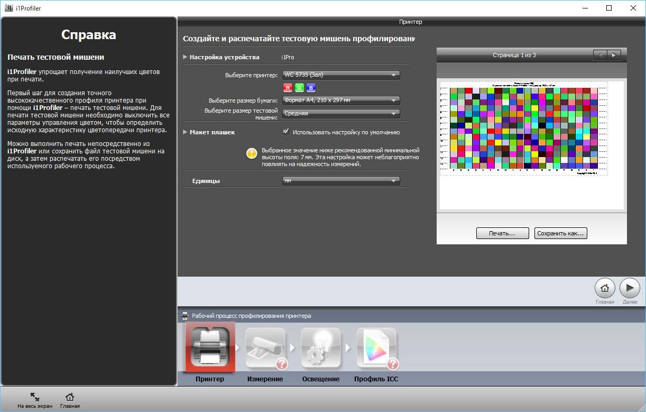Open the Профиль ICC workflow step icon
Viewport: 646px width, 412px height.
(376, 347)
